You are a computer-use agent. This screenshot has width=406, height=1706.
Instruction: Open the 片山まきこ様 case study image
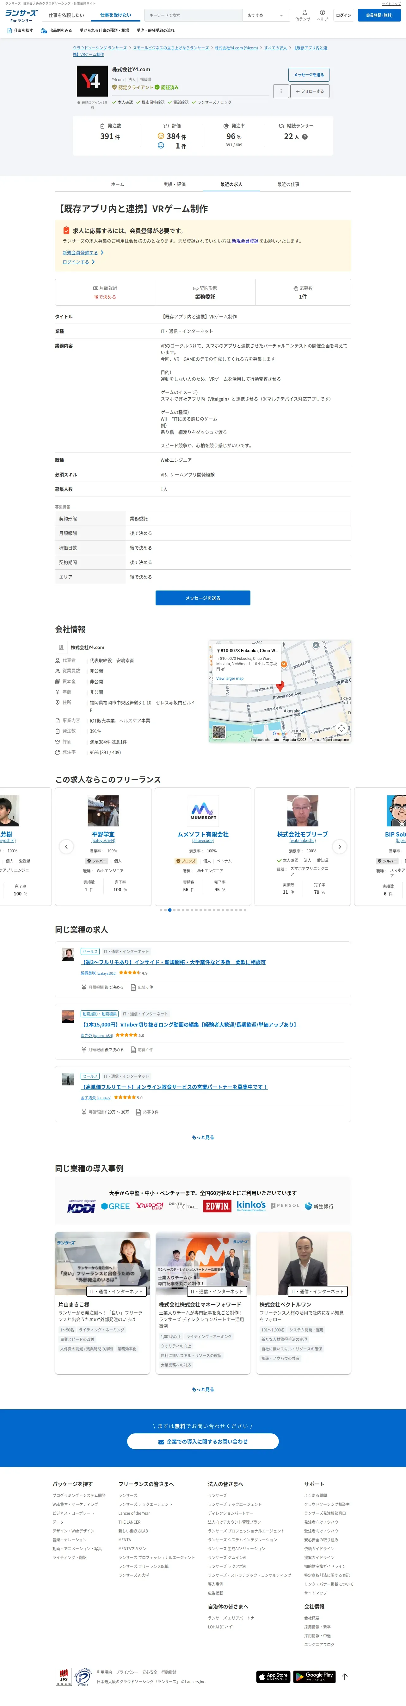103,1264
